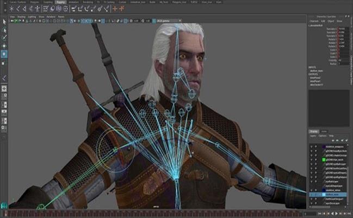353x218 pixels.
Task: Toggle the P playback flag on skeleton_weapons layer
Action: (316, 147)
